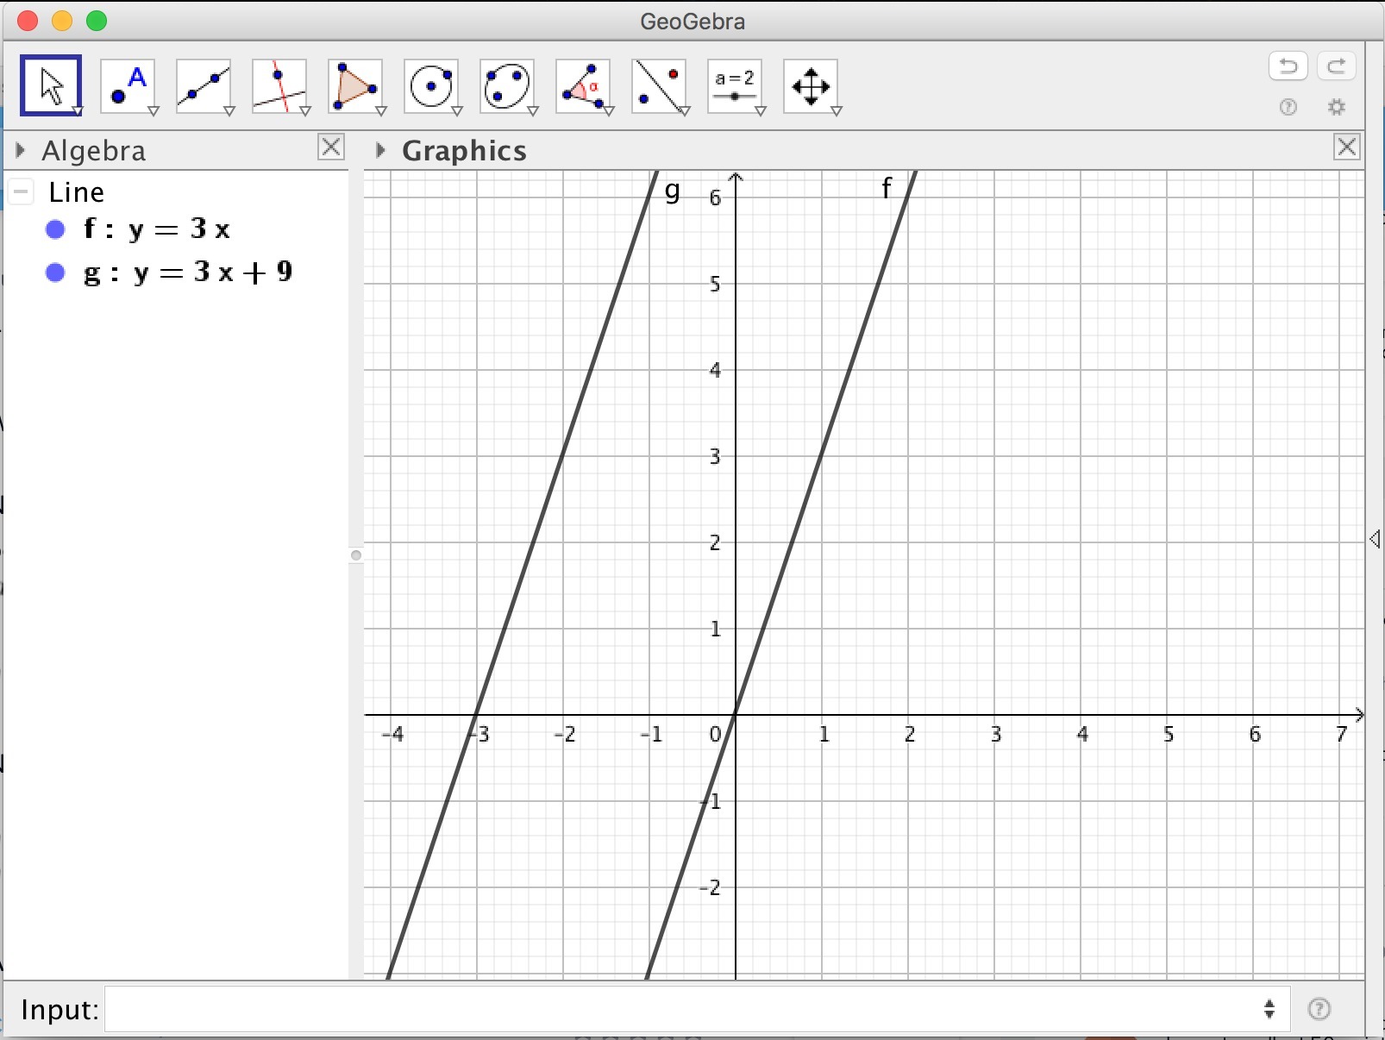Select equation f: y = 3x
This screenshot has height=1040, width=1385.
click(157, 229)
